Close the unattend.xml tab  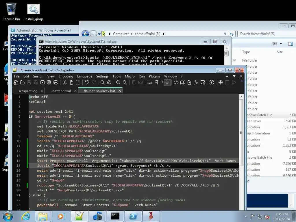tap(75, 91)
